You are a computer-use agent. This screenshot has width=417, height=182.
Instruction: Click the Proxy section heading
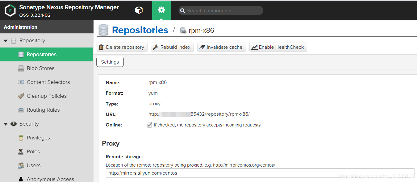coord(111,143)
